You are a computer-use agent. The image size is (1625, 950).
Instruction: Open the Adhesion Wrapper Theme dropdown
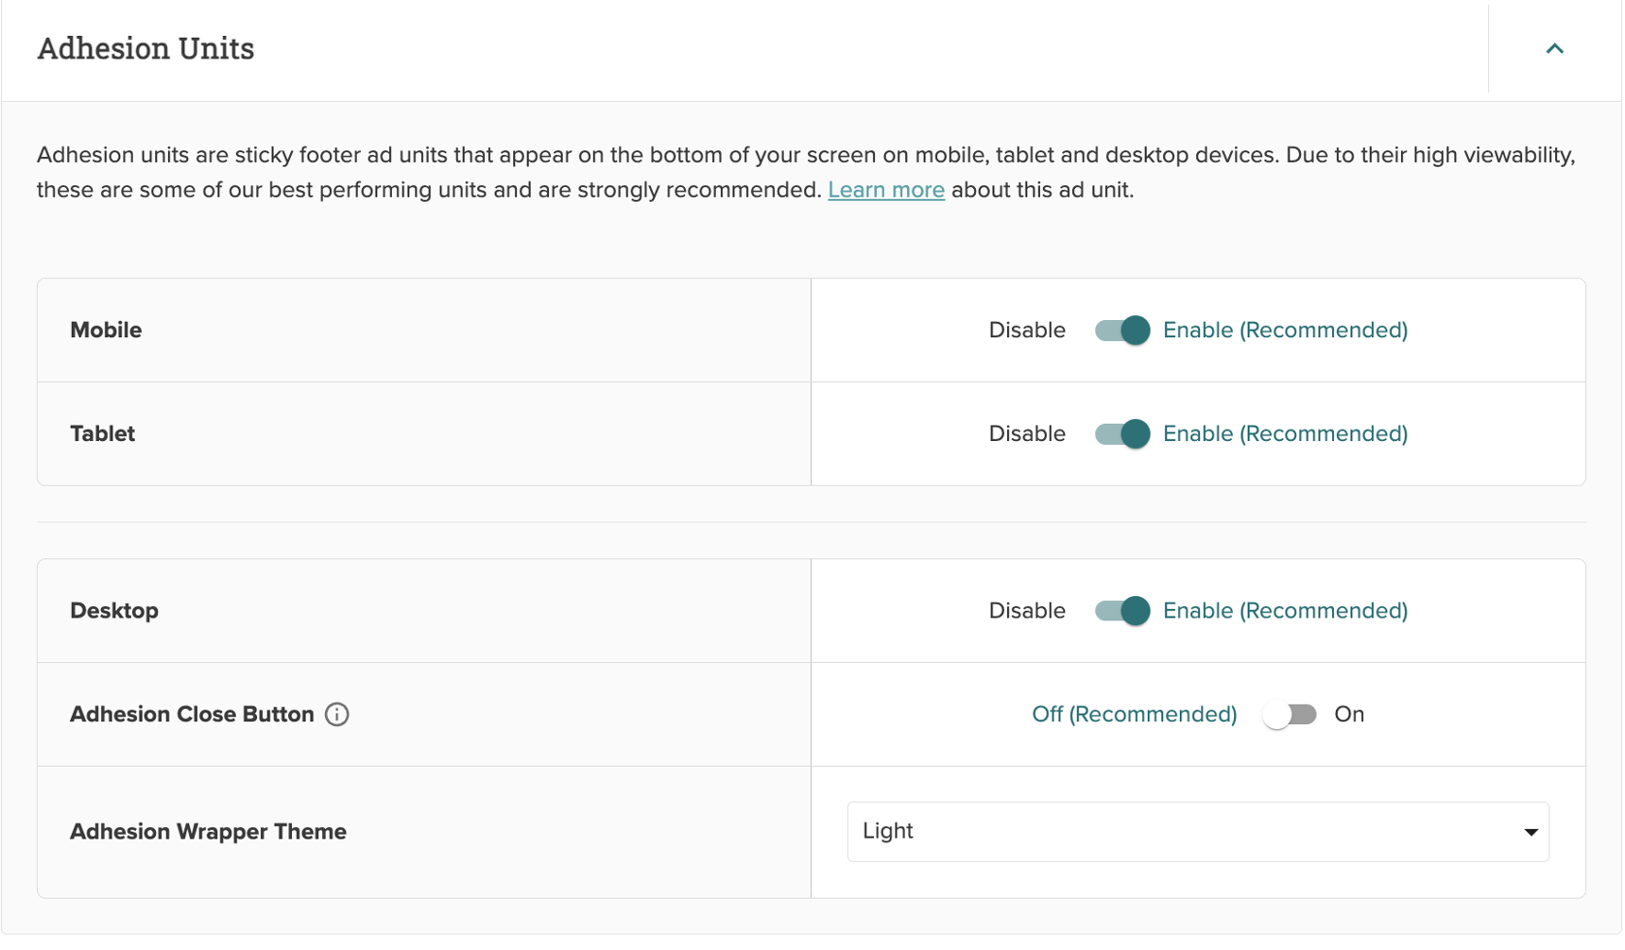1198,832
